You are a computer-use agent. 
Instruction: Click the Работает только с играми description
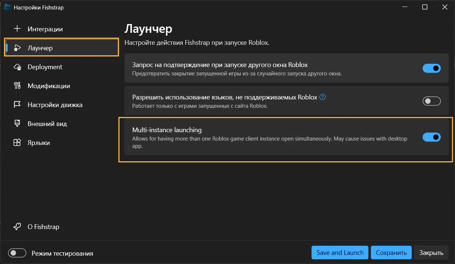click(x=200, y=106)
